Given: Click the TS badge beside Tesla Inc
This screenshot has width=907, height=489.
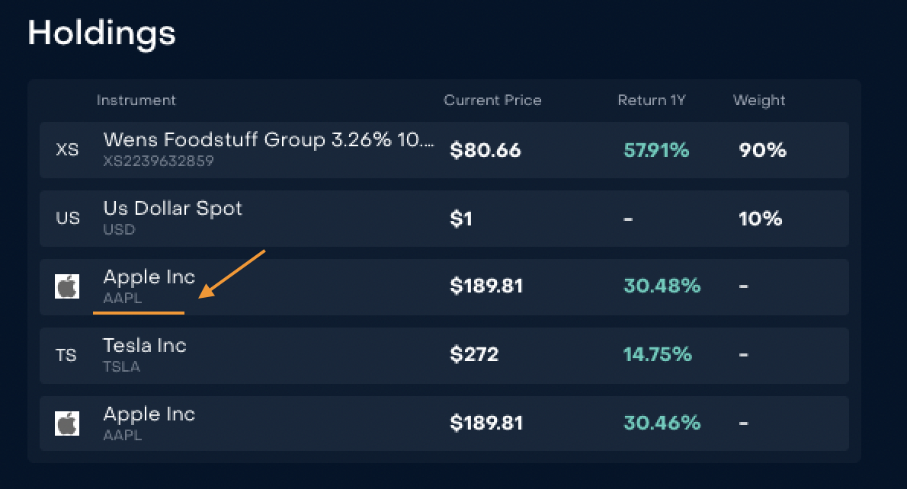Looking at the screenshot, I should click(x=66, y=356).
